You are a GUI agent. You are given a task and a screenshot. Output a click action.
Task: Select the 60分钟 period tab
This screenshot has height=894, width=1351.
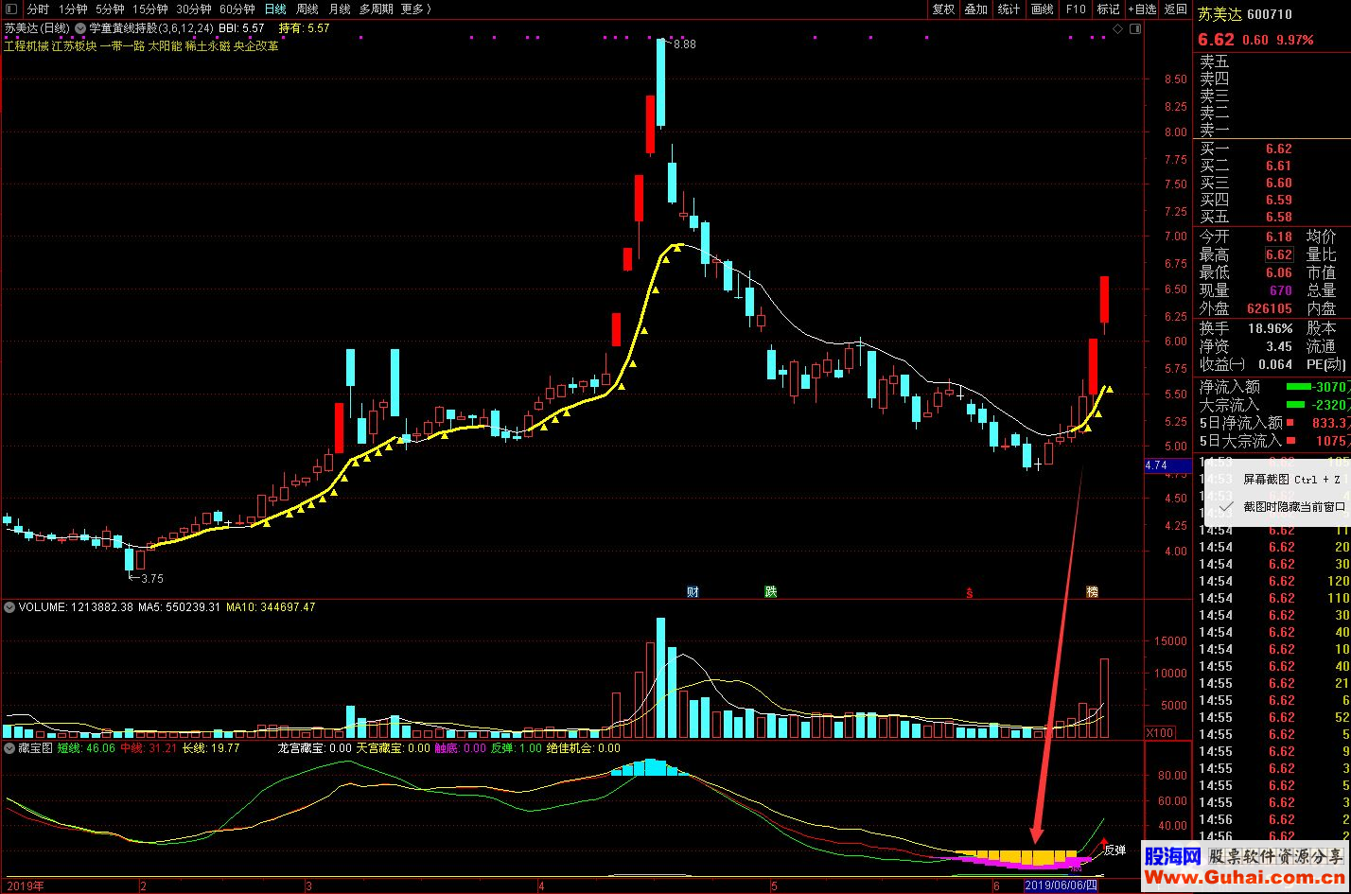[x=237, y=9]
